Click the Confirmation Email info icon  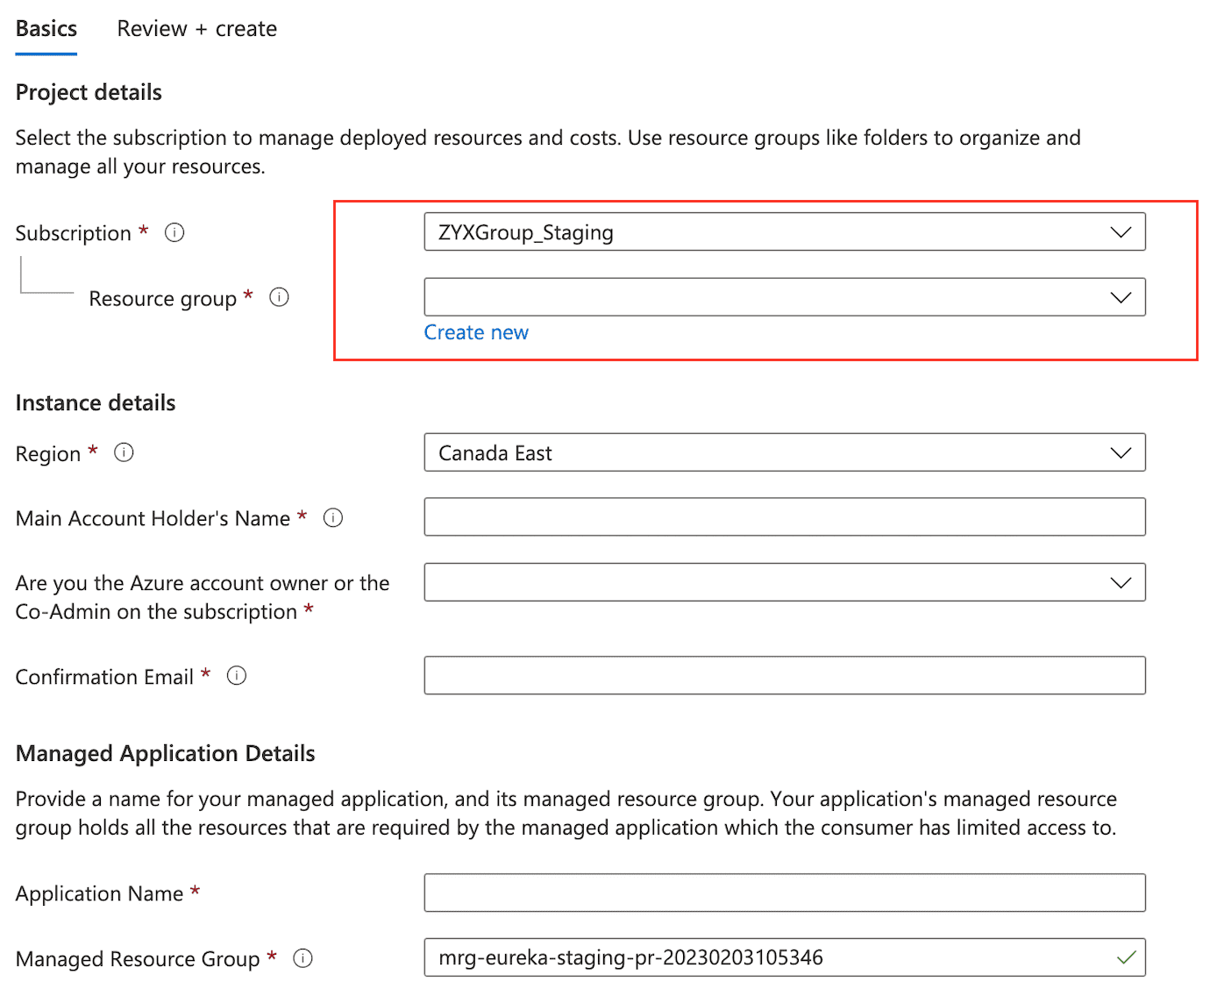[237, 676]
